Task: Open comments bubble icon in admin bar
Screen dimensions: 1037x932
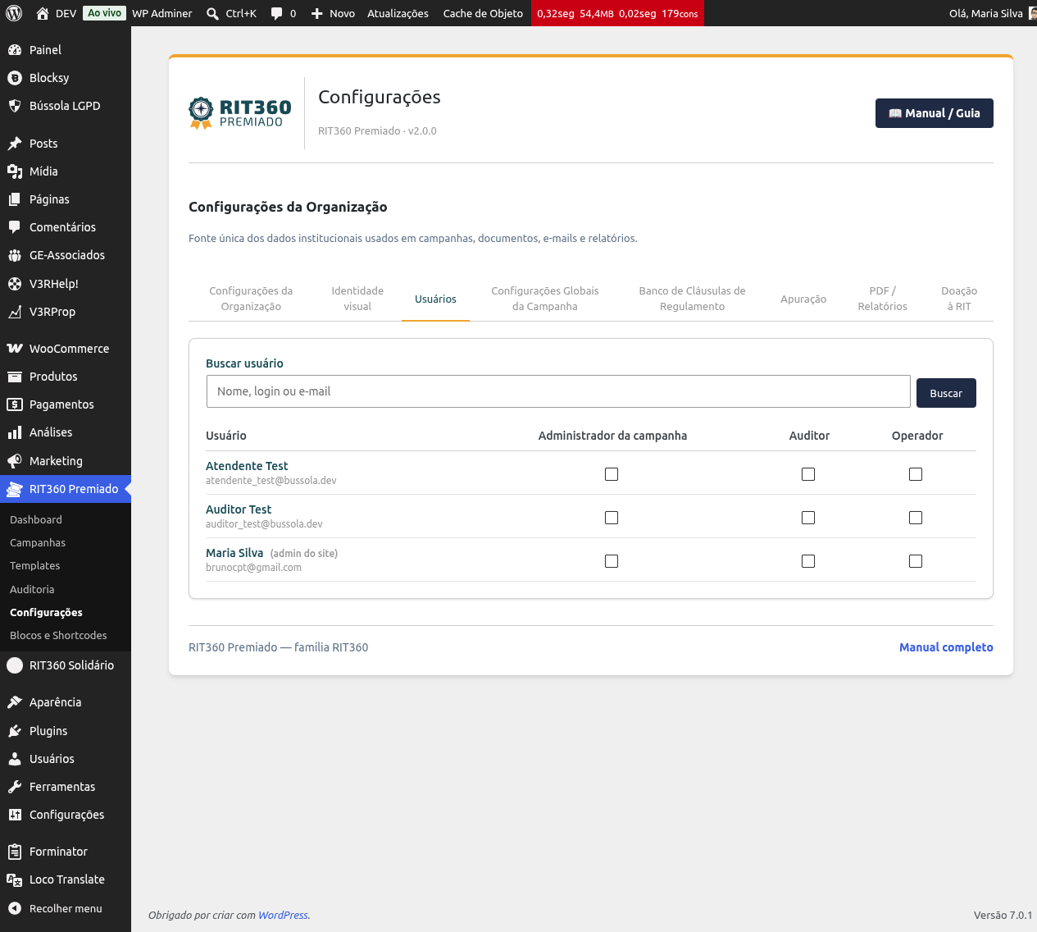Action: click(x=277, y=13)
